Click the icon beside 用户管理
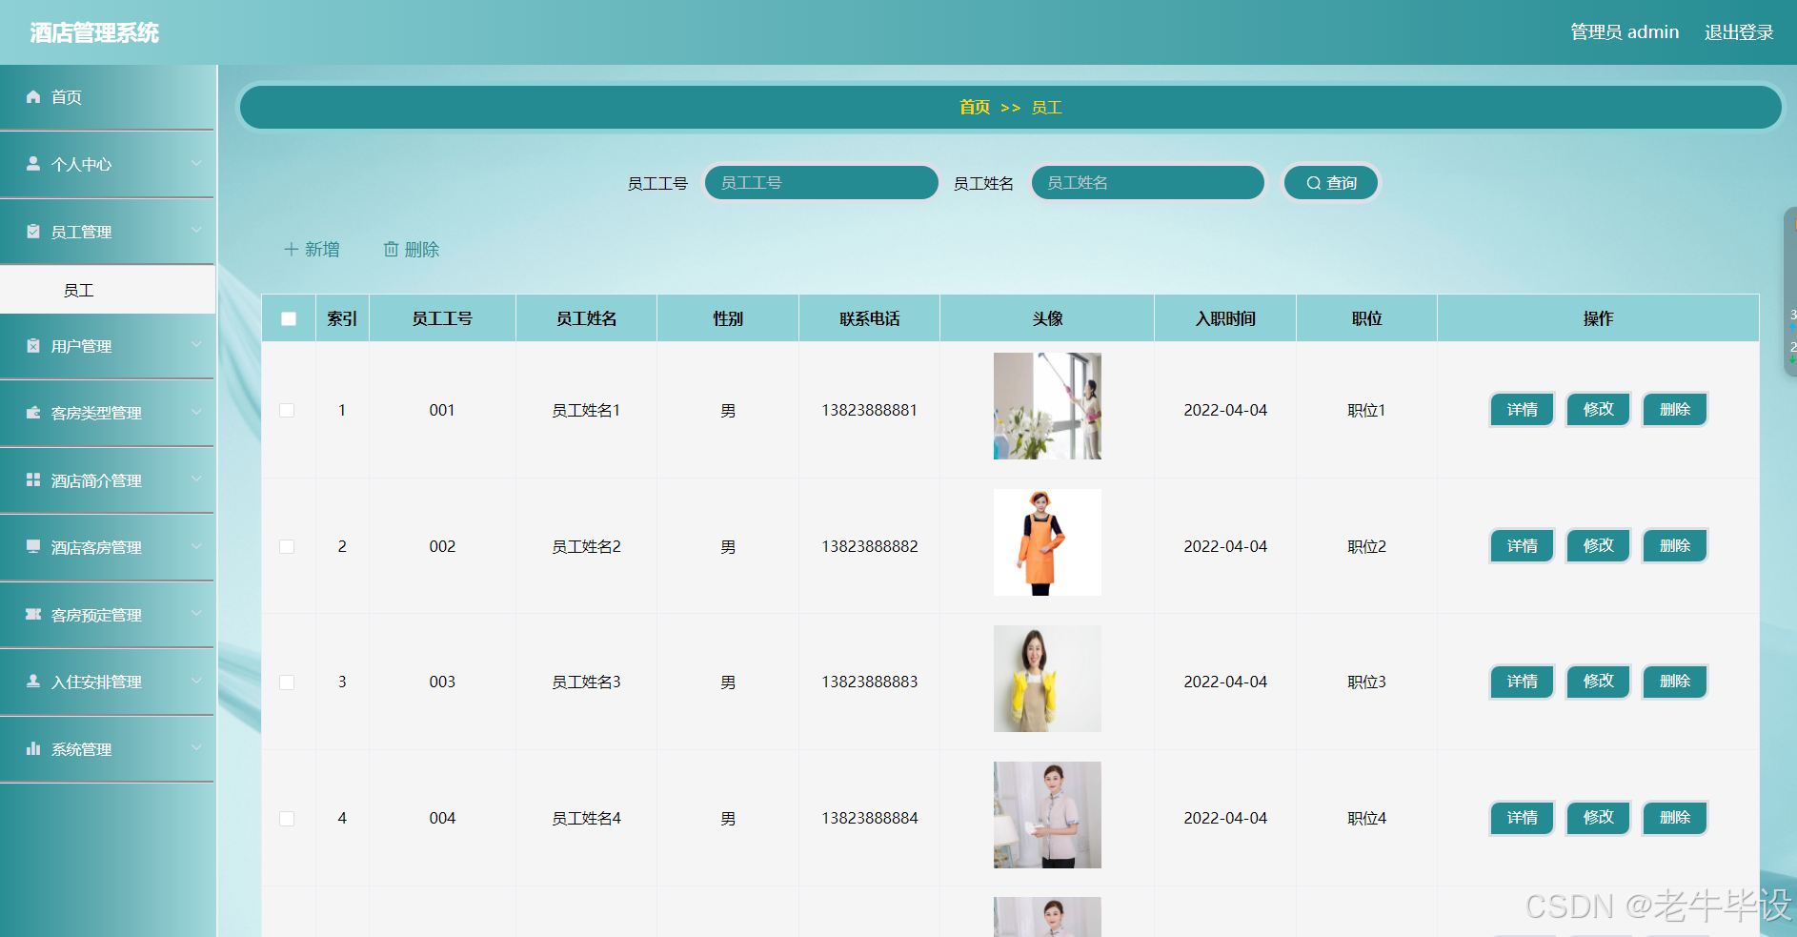Viewport: 1797px width, 937px height. 33,346
